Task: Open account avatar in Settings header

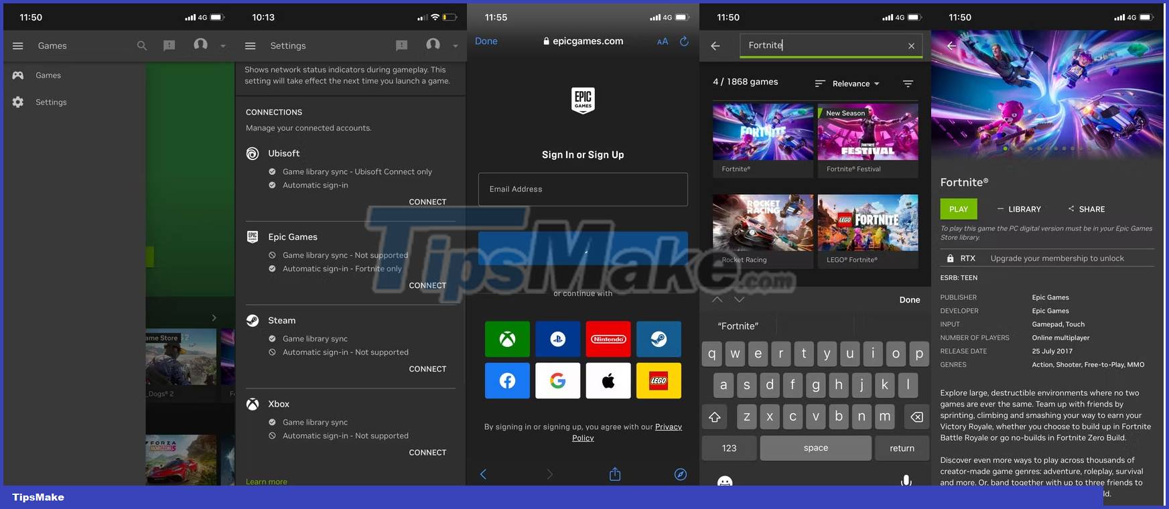Action: [433, 45]
